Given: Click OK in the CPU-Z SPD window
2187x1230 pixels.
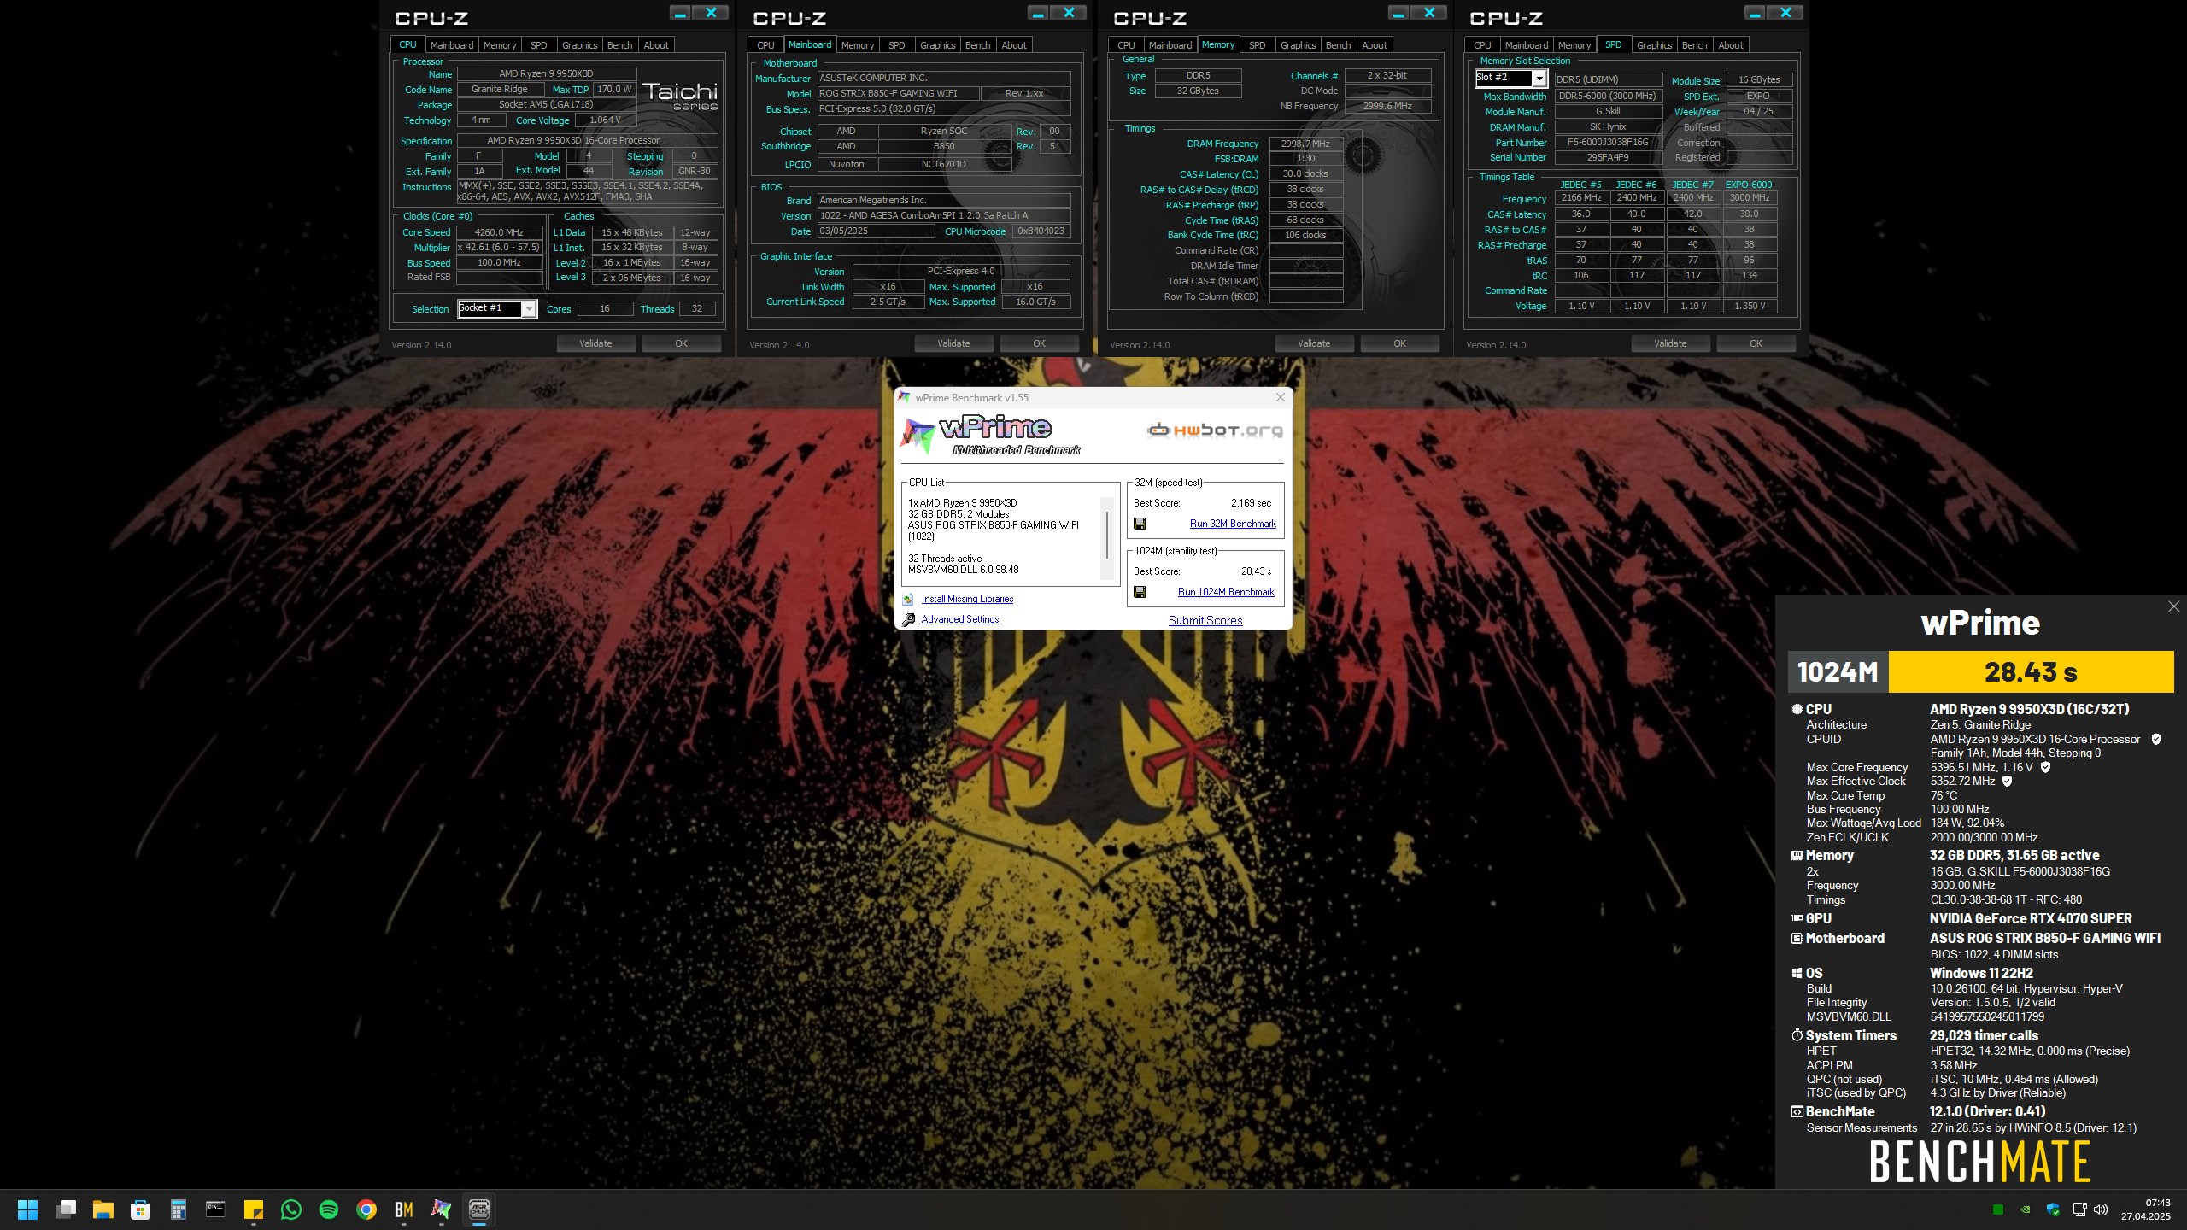Looking at the screenshot, I should pyautogui.click(x=1756, y=343).
